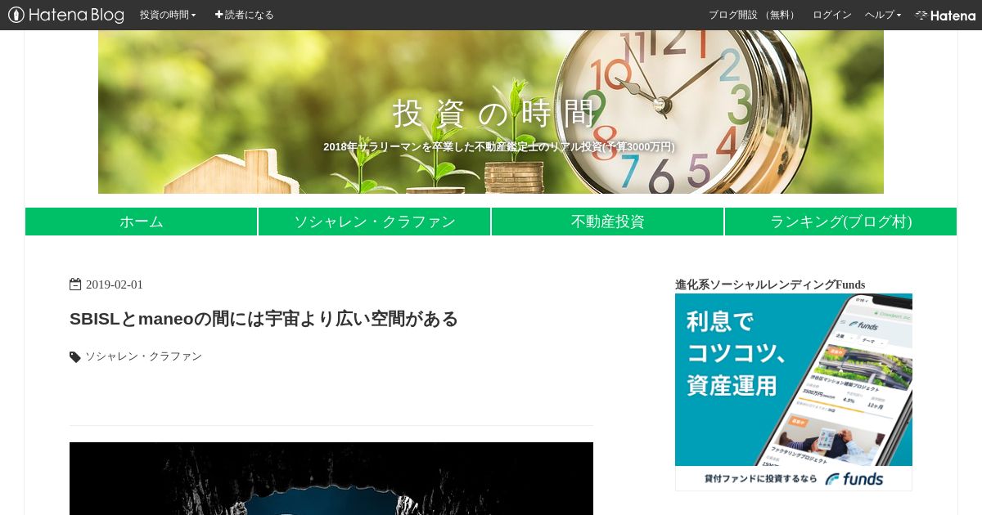Expand the ヘルプ dropdown menu

[x=883, y=15]
